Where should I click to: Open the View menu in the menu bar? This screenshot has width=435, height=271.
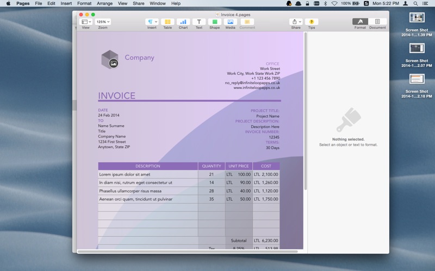[x=122, y=3]
